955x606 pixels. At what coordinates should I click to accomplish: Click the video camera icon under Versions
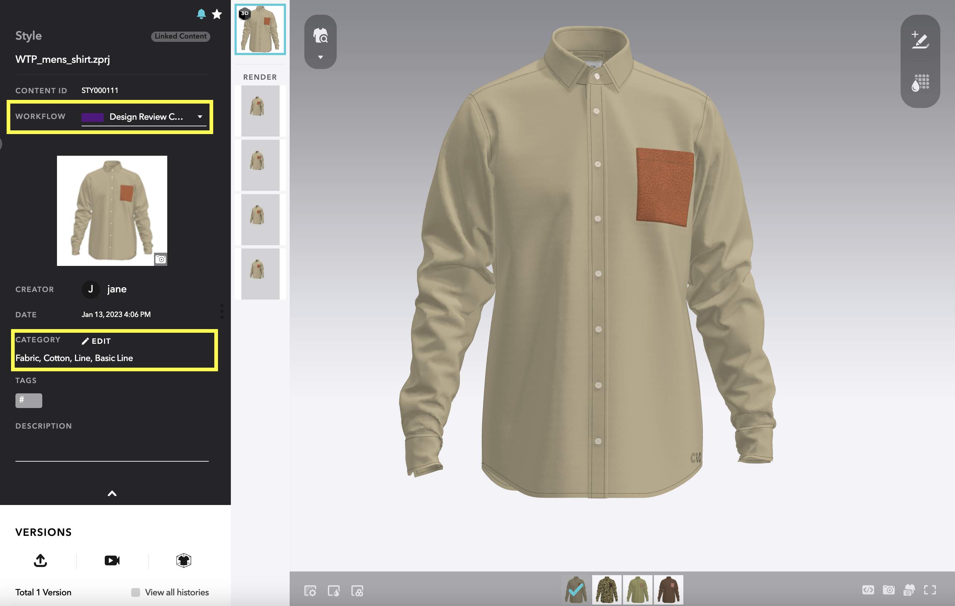[x=112, y=560]
